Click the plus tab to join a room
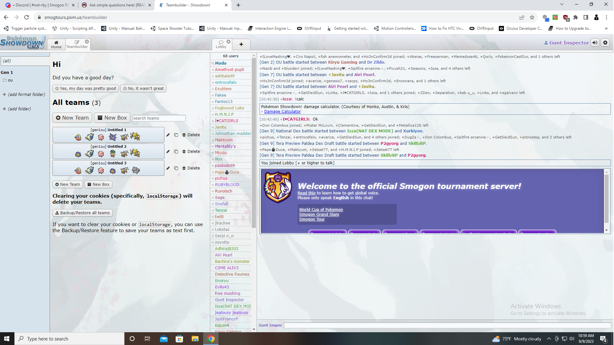 241,44
